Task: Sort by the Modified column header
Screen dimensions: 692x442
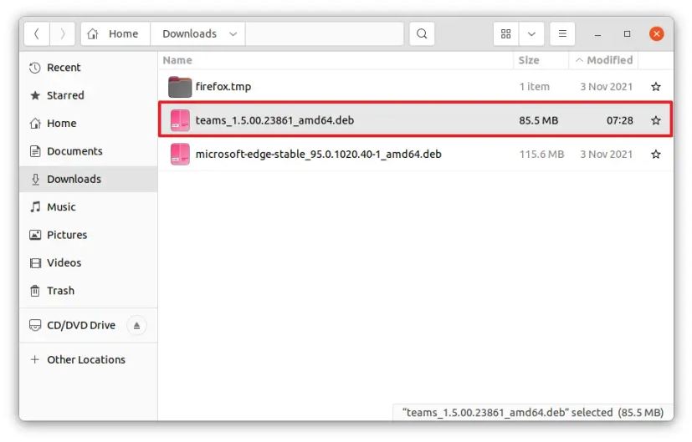Action: [603, 60]
